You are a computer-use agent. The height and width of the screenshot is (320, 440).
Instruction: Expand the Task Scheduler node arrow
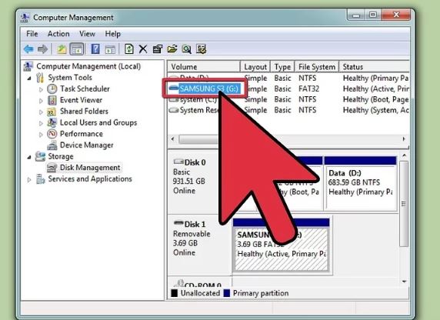[41, 89]
